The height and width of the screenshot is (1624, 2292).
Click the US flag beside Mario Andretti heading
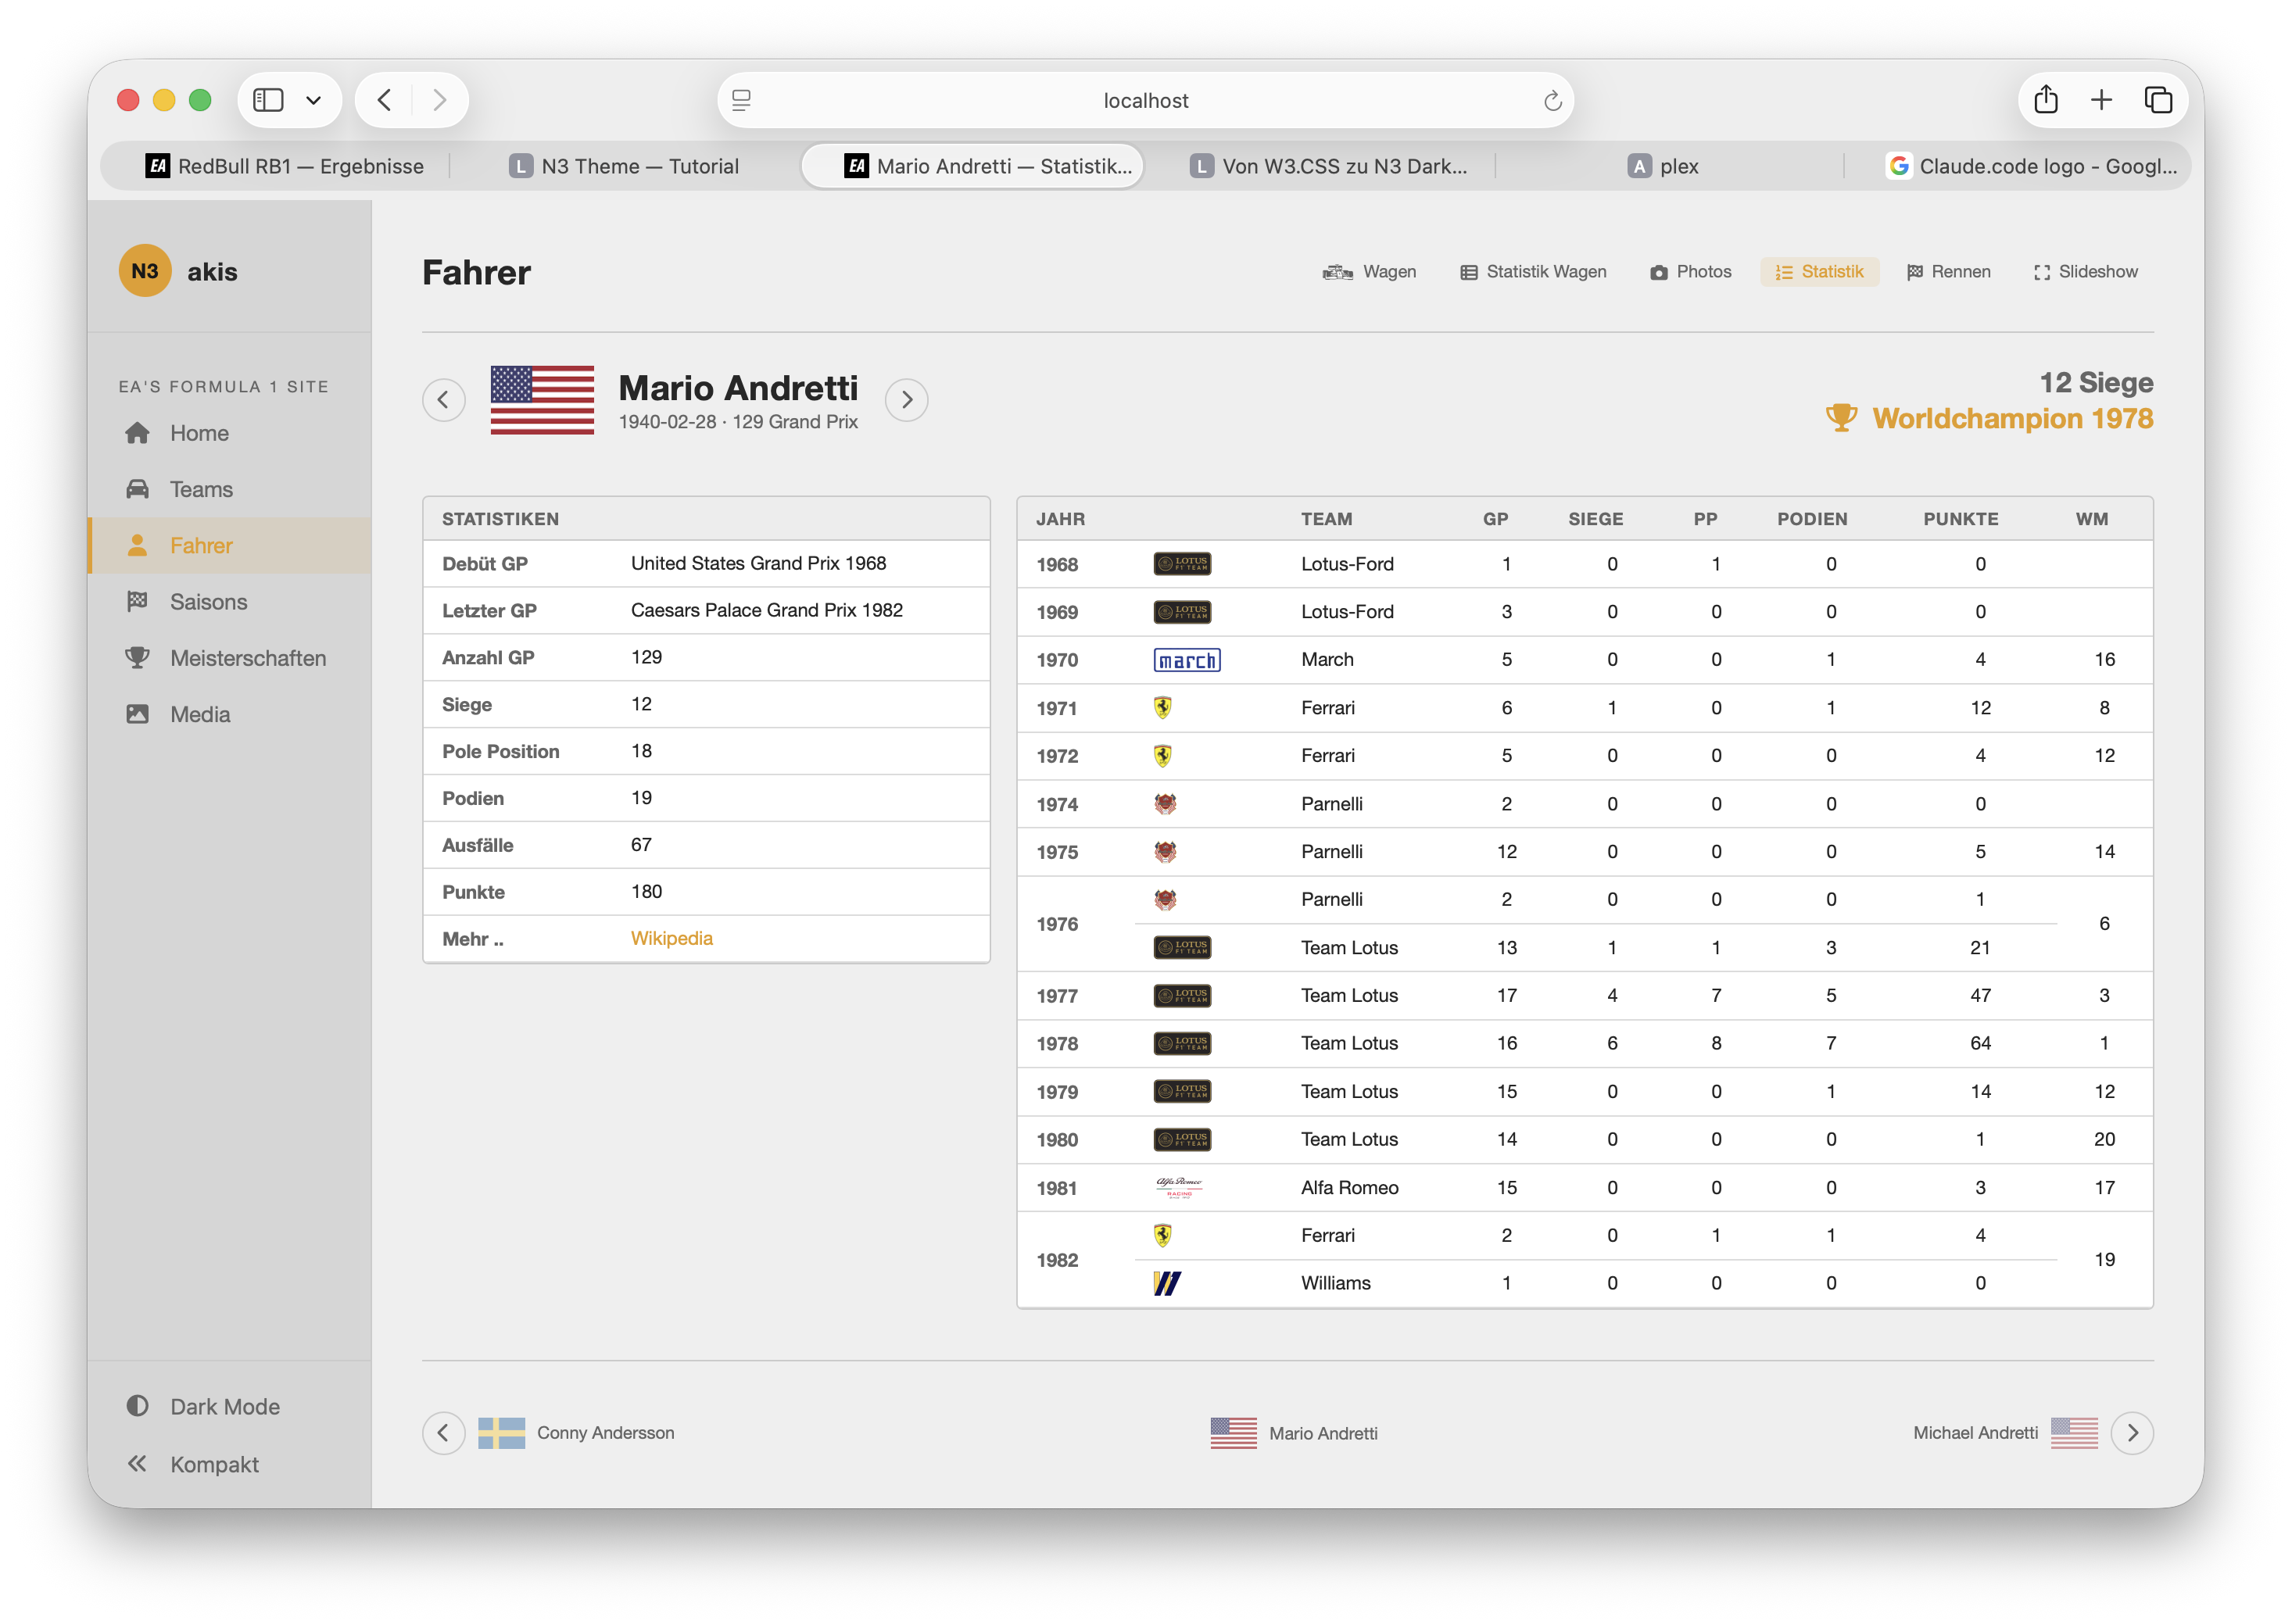click(542, 400)
